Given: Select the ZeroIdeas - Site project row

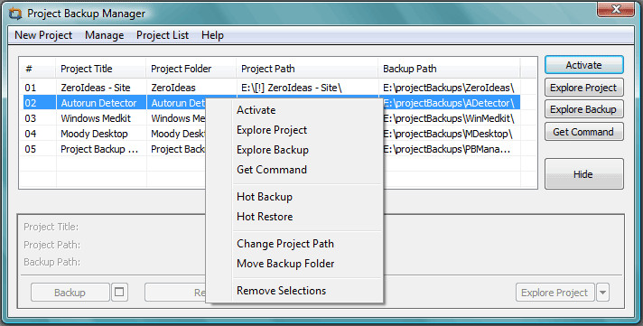Looking at the screenshot, I should point(278,88).
